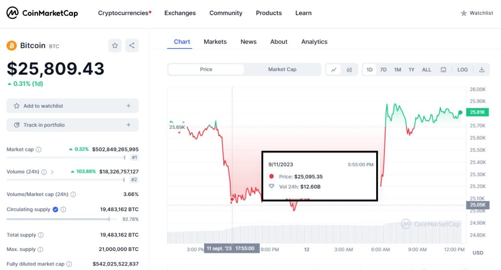Screen dimensions: 501x270
Task: Click Track in portfolio button
Action: click(x=72, y=125)
